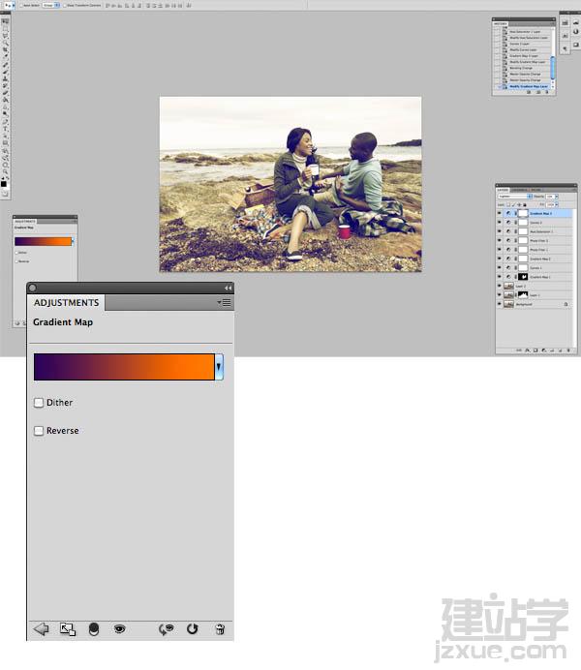Viewport: 581px width, 670px height.
Task: Open the Adjustments panel flyout menu
Action: [224, 302]
